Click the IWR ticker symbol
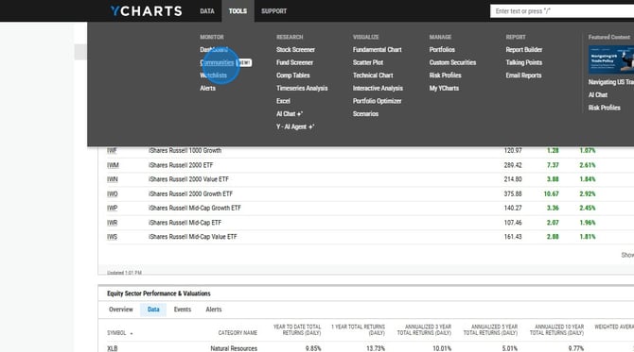Image resolution: width=634 pixels, height=352 pixels. point(112,223)
